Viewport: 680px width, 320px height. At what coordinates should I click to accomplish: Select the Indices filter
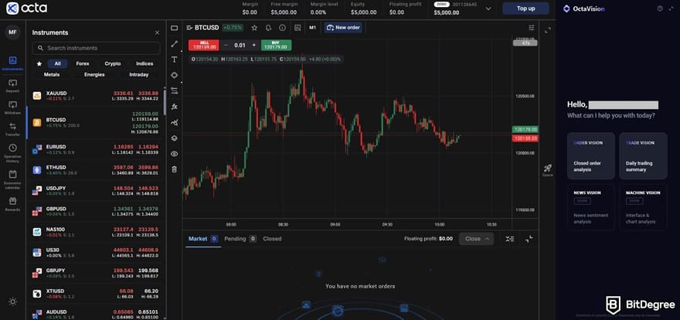pos(144,63)
